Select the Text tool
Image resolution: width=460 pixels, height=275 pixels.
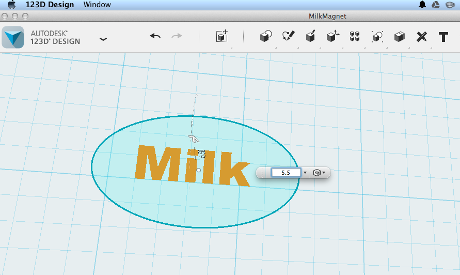tap(443, 37)
